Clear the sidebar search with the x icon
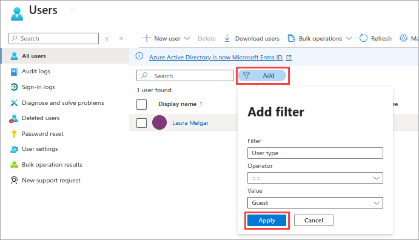The height and width of the screenshot is (240, 419). point(107,39)
